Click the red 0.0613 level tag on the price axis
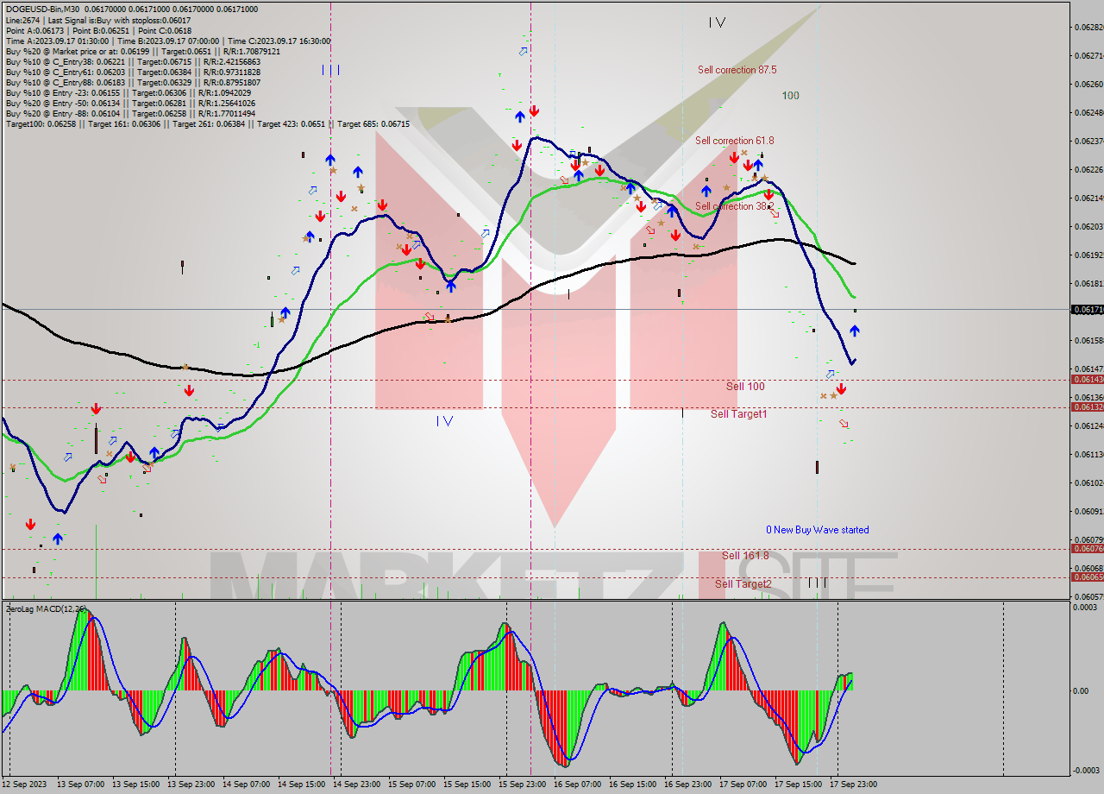Screen dimensions: 1104x794 (x=1087, y=407)
